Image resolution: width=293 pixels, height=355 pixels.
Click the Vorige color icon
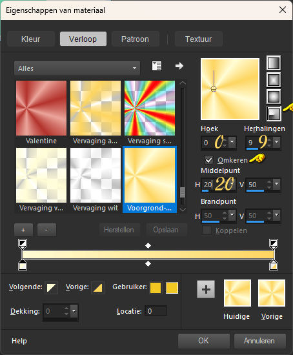click(x=97, y=288)
